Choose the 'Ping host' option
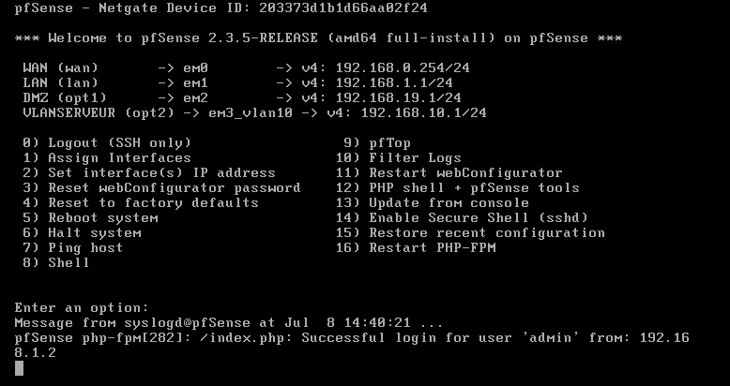The image size is (730, 386). 73,248
